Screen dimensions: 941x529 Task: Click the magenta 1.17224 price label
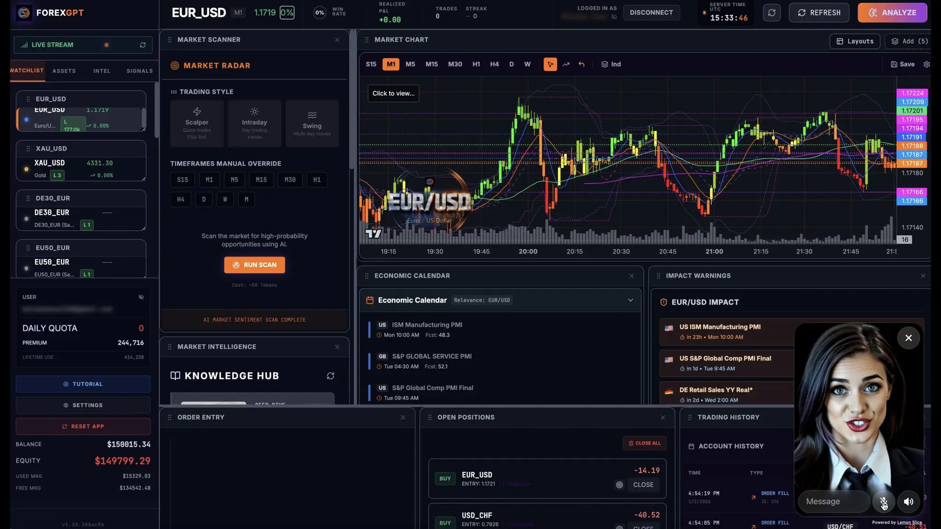(x=912, y=93)
